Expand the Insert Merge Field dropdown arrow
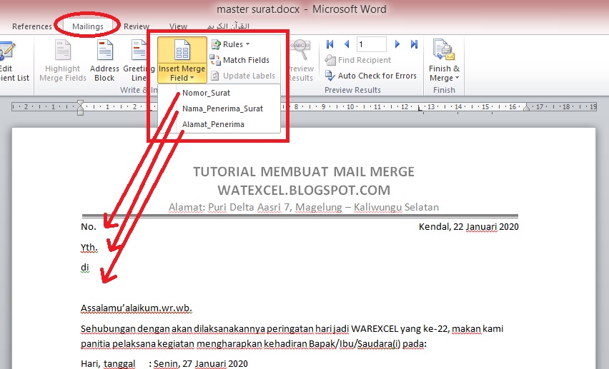 (192, 78)
